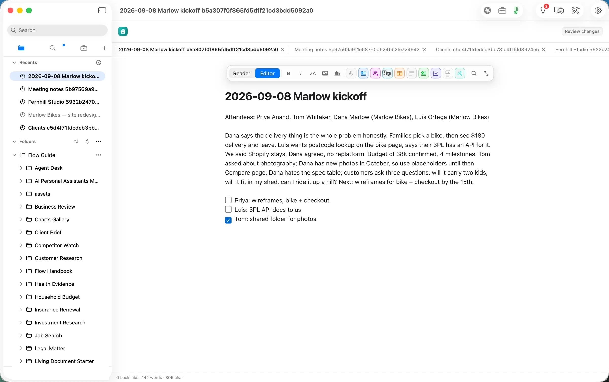Click the bar chart icon in toolbar

pos(337,73)
